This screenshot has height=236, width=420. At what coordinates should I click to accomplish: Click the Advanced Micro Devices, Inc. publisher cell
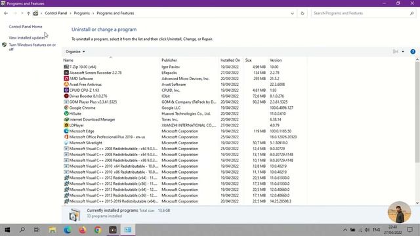click(x=185, y=79)
